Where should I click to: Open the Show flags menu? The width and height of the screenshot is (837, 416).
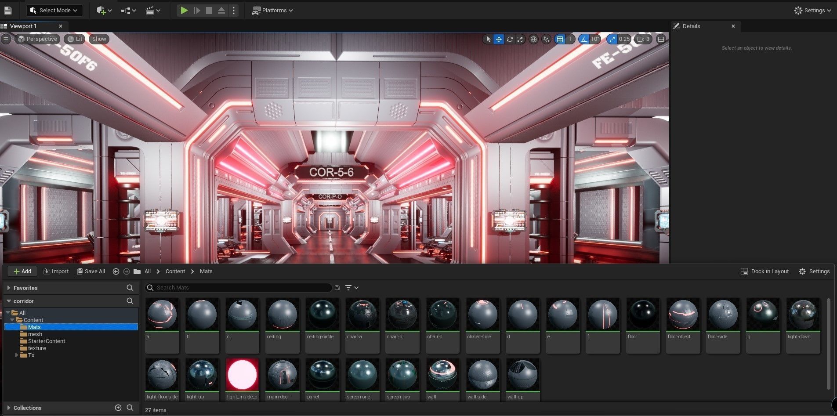pyautogui.click(x=99, y=39)
